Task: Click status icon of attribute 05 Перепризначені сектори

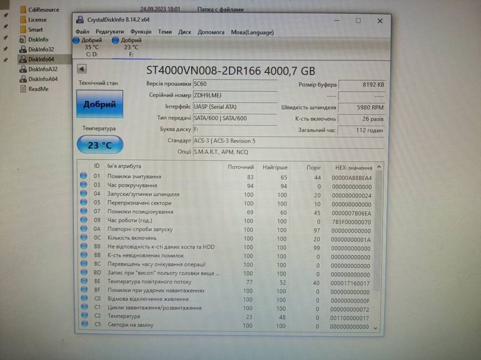Action: 84,202
